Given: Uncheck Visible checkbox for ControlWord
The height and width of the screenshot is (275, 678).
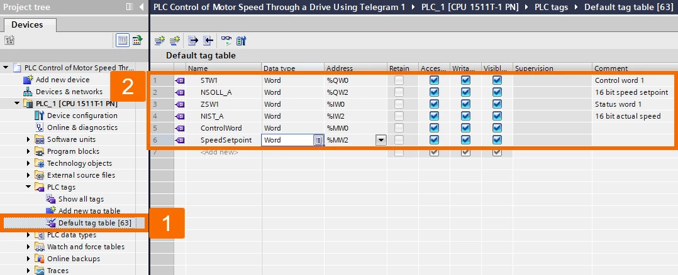Looking at the screenshot, I should pos(497,128).
